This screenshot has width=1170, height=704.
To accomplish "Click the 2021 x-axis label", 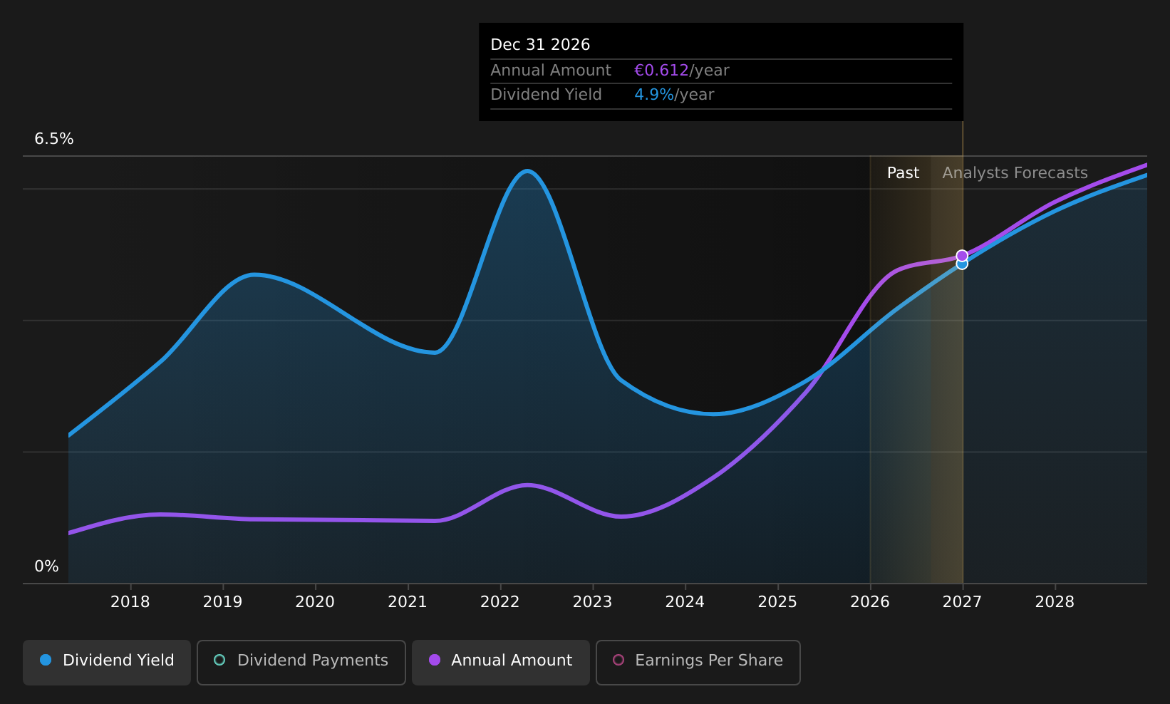I will click(x=408, y=602).
